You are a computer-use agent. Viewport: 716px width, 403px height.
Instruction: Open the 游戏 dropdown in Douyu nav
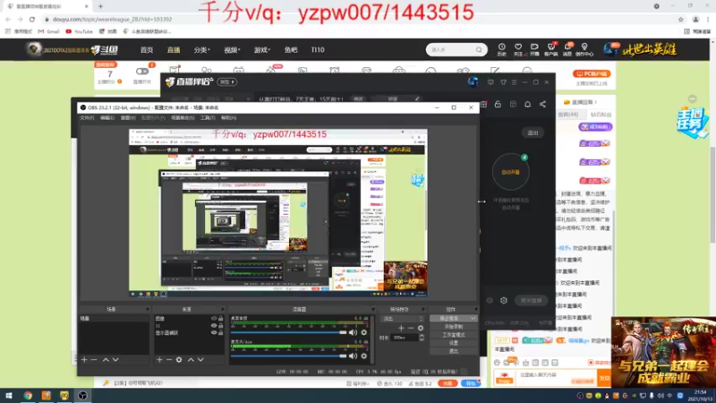click(262, 50)
